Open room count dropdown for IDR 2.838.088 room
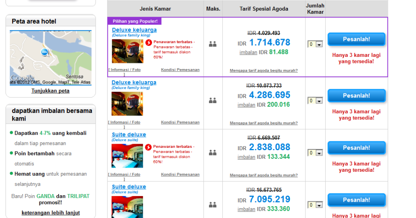Viewport: 416px width, 218px height. coord(315,153)
